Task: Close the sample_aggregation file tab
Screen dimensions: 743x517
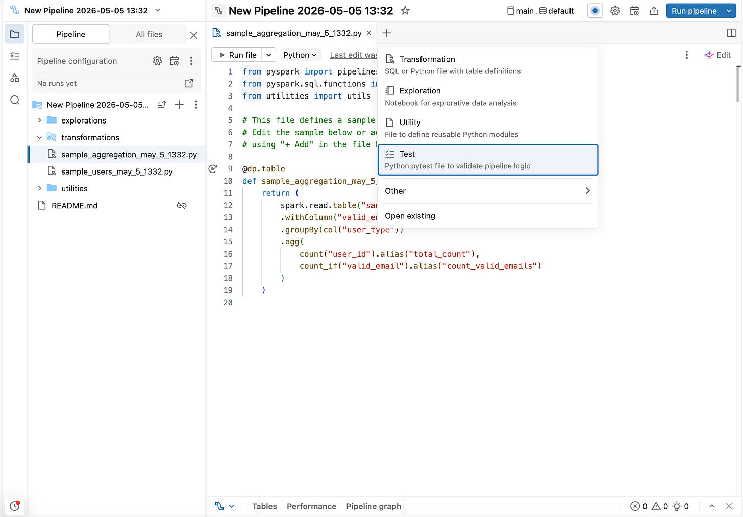Action: pyautogui.click(x=369, y=33)
